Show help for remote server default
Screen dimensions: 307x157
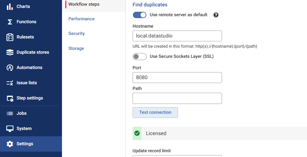216,15
